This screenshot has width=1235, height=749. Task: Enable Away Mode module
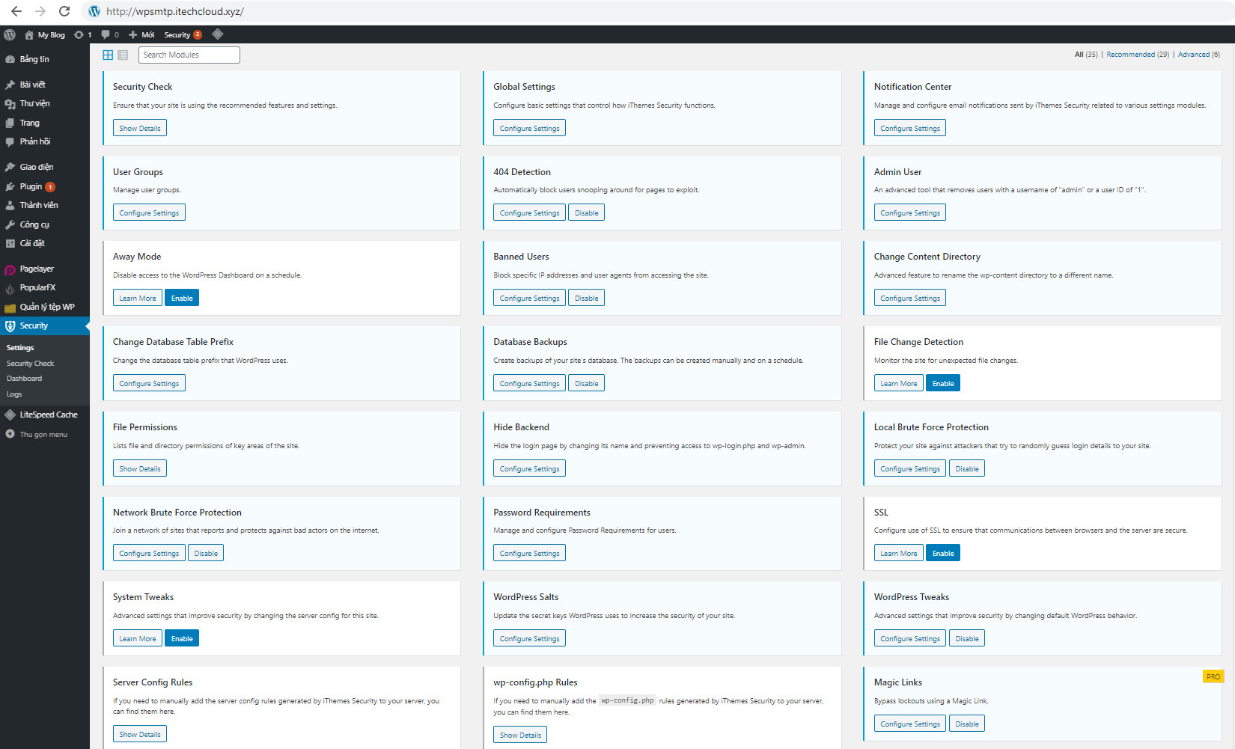click(182, 298)
